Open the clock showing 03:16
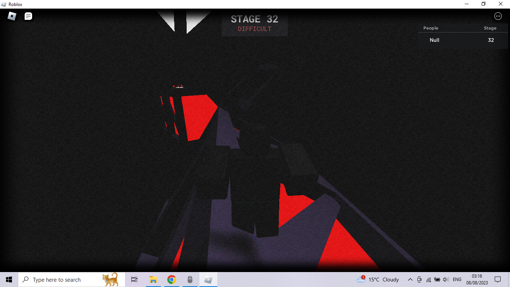This screenshot has height=287, width=510. pyautogui.click(x=477, y=280)
